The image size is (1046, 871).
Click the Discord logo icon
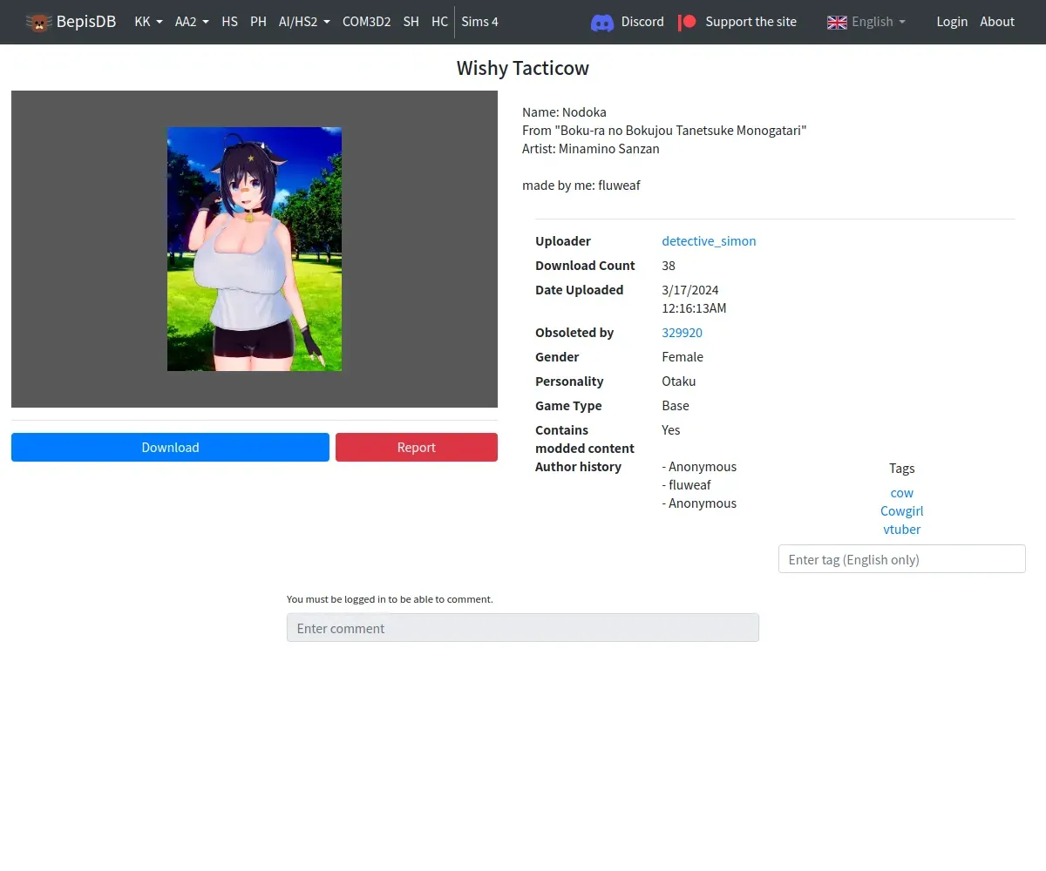coord(602,22)
